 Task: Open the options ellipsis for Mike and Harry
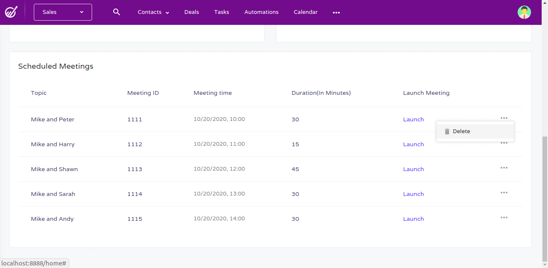pyautogui.click(x=504, y=143)
